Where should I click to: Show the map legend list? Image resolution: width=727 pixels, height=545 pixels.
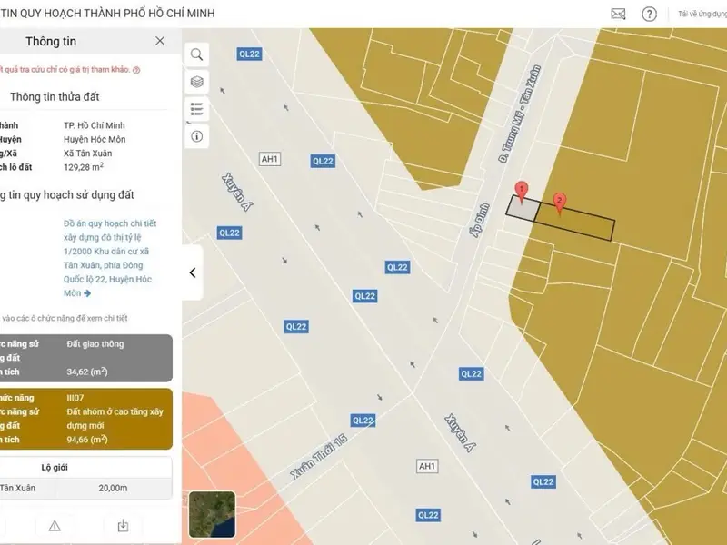(196, 109)
